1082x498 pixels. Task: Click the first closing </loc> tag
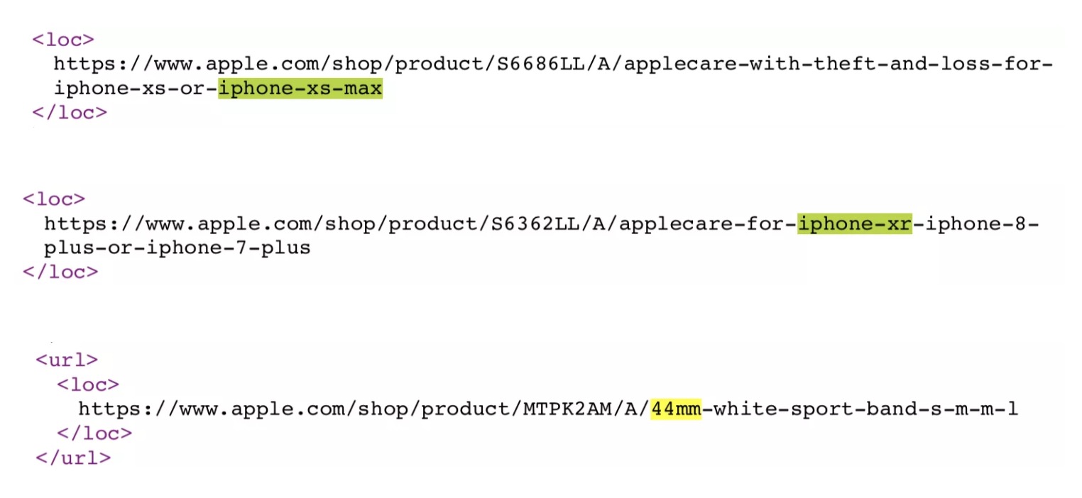70,113
